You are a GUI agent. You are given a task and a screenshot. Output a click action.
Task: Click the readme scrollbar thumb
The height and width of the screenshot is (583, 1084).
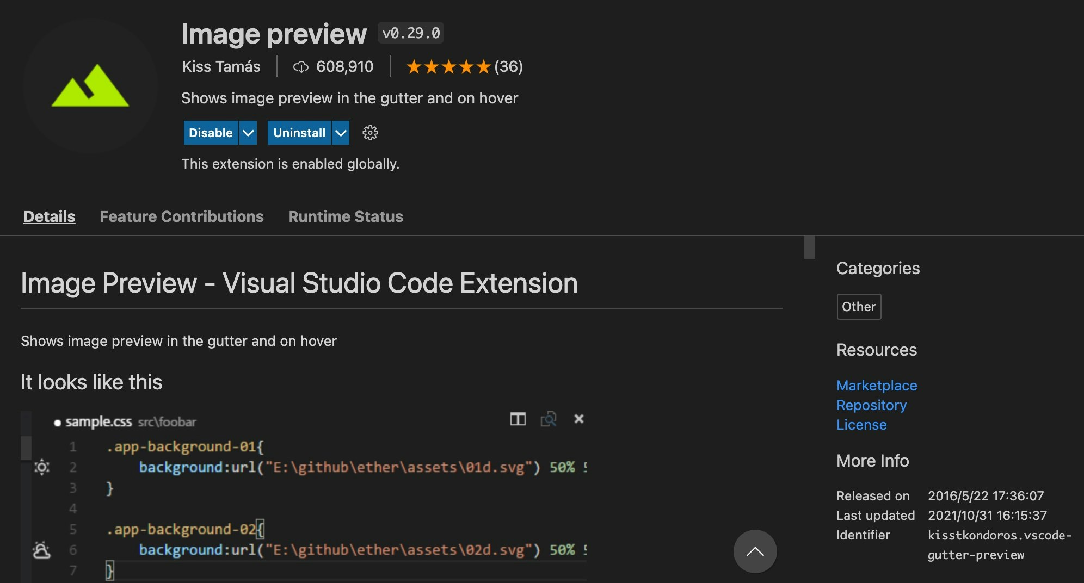810,247
